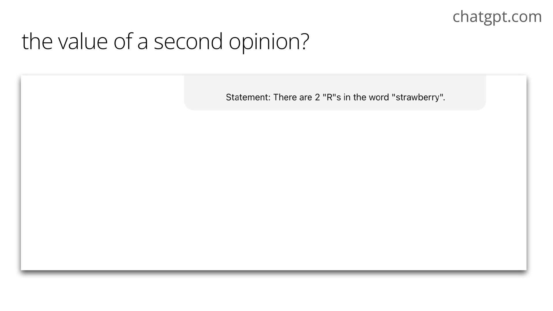This screenshot has height=311, width=553.
Task: Select the slide title text
Action: pyautogui.click(x=165, y=41)
